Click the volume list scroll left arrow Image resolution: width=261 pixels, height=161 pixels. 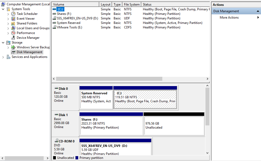click(x=54, y=79)
